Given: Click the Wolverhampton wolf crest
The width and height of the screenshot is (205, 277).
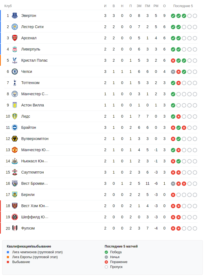Looking at the screenshot, I should coord(15,139).
